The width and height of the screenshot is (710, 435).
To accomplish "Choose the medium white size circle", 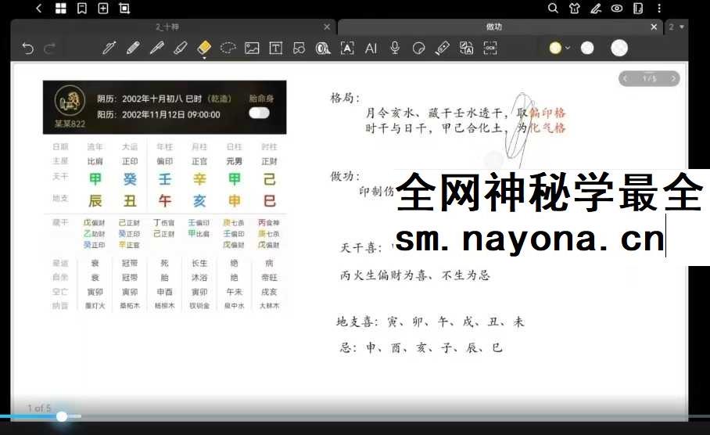I will 587,48.
